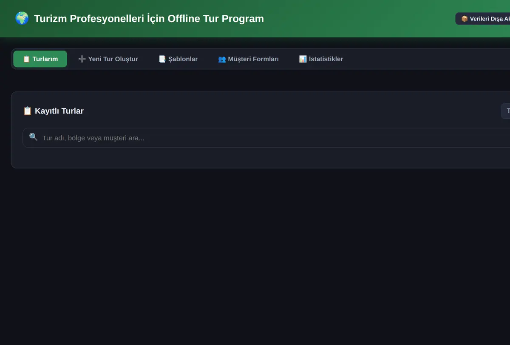Click the bar chart icon of İstatistikler
The image size is (510, 345).
pyautogui.click(x=303, y=59)
